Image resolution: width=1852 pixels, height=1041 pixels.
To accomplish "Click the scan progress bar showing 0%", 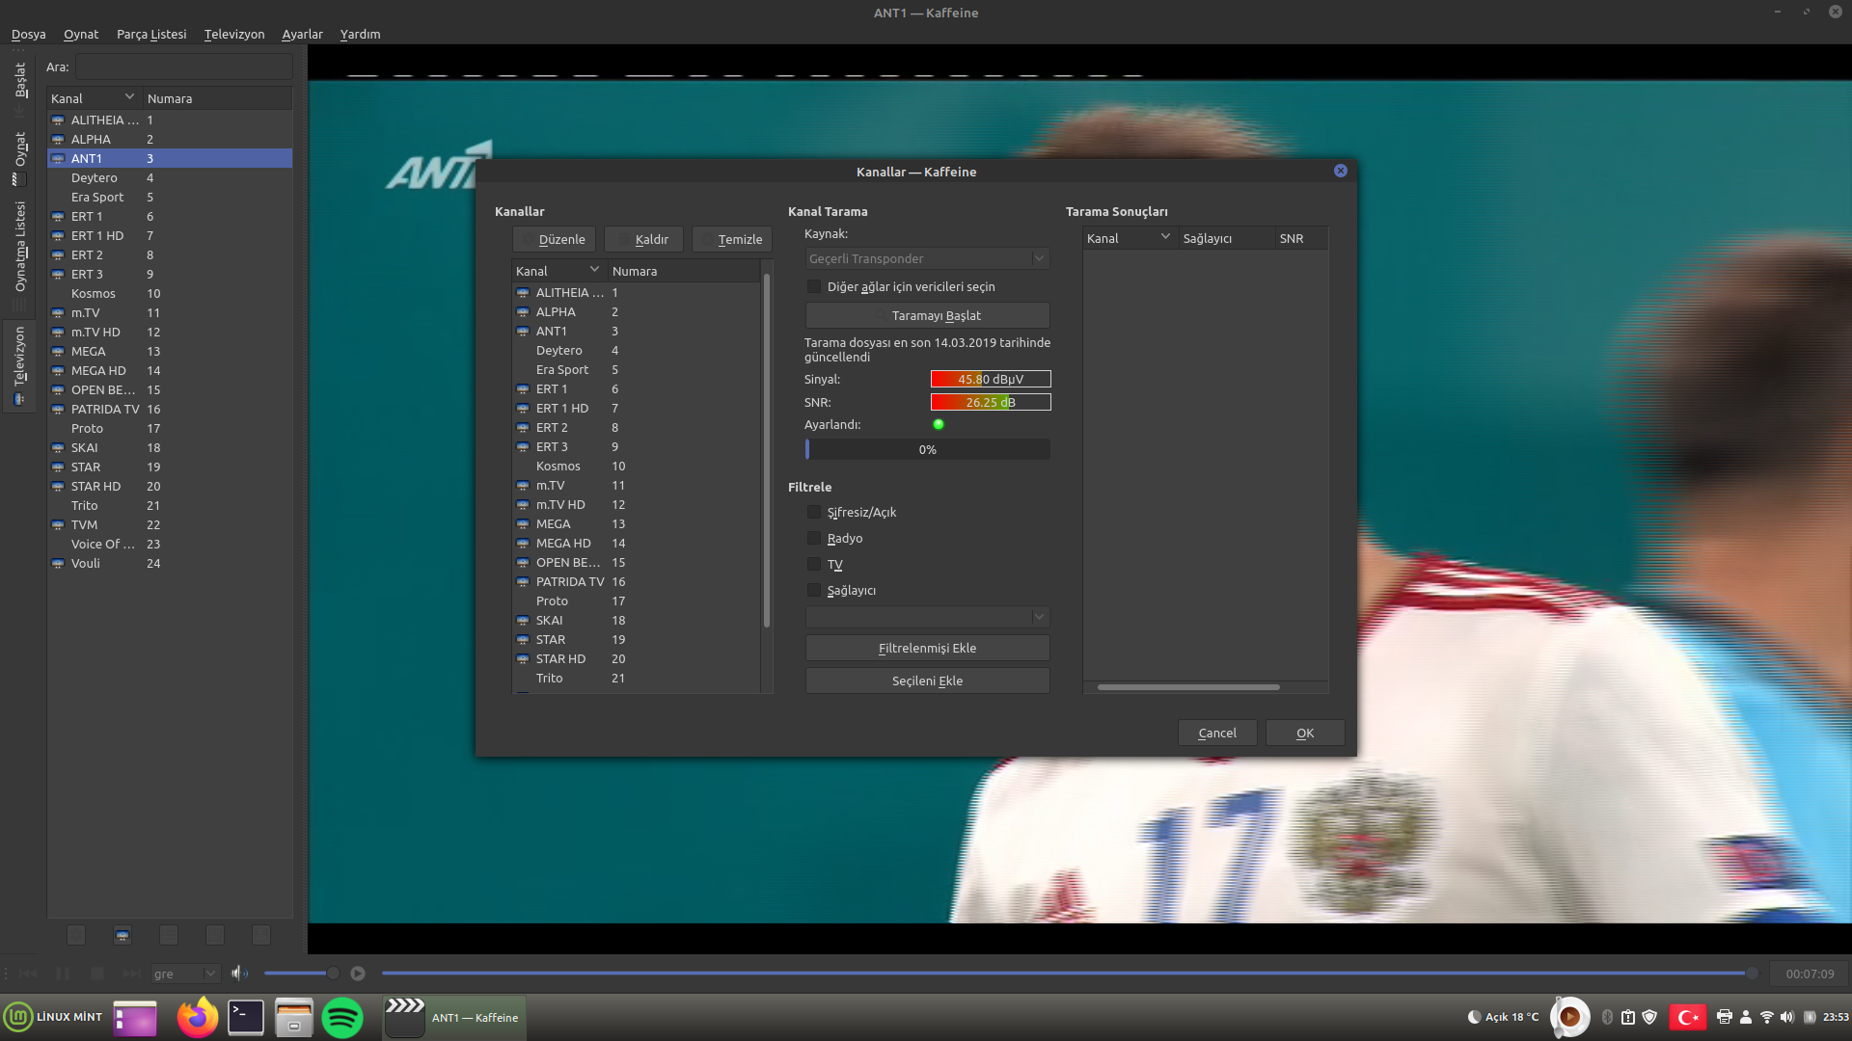I will point(927,449).
